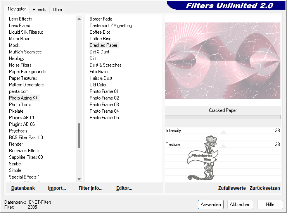The image size is (287, 213).
Task: Select Rorshack Filters category
Action: [24, 151]
